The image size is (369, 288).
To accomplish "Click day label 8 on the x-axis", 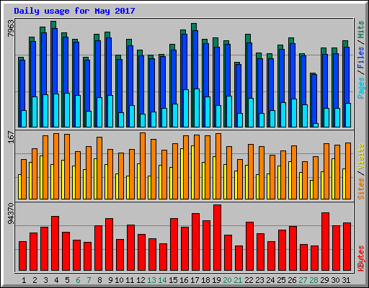I will (x=99, y=280).
